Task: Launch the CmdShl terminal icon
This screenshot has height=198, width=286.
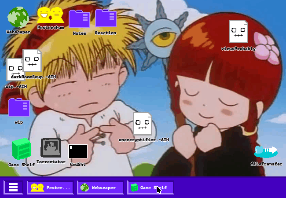Action: 78,151
